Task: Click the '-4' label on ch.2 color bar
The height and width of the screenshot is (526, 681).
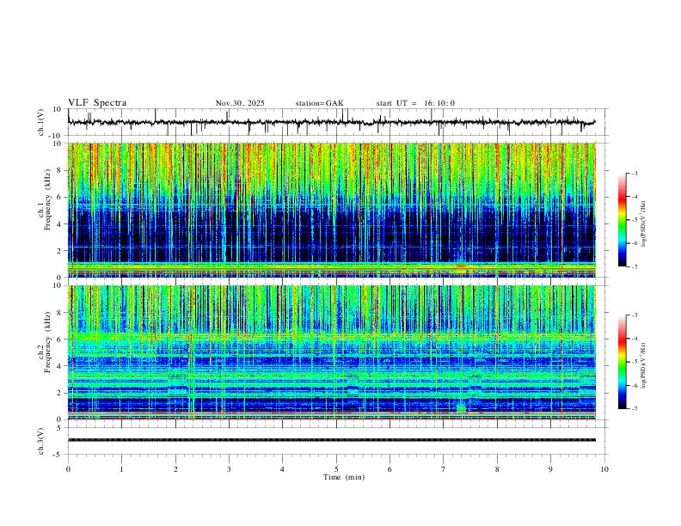Action: click(634, 338)
